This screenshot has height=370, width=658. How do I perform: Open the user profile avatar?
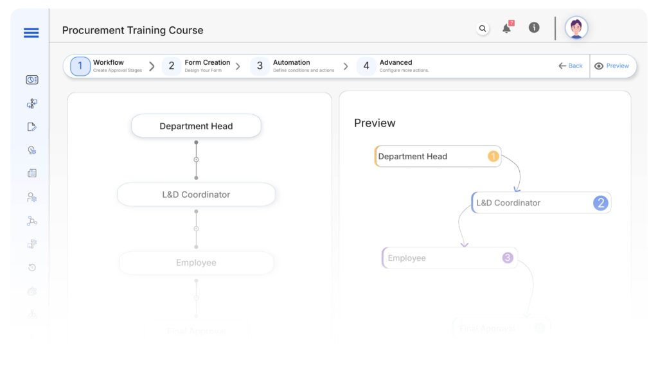[576, 28]
